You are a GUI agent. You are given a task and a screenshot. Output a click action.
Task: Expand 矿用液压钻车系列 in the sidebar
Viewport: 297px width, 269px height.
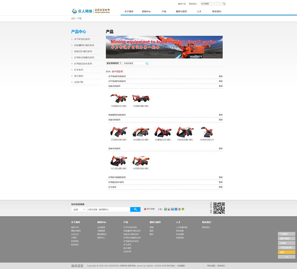(83, 64)
